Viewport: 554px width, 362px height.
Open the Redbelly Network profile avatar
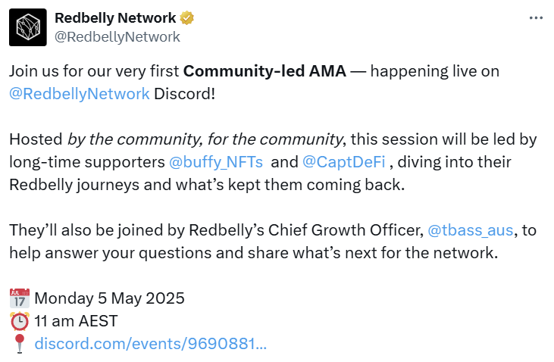pyautogui.click(x=28, y=27)
